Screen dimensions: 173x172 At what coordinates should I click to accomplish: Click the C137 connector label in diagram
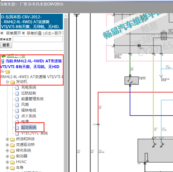tap(95, 124)
